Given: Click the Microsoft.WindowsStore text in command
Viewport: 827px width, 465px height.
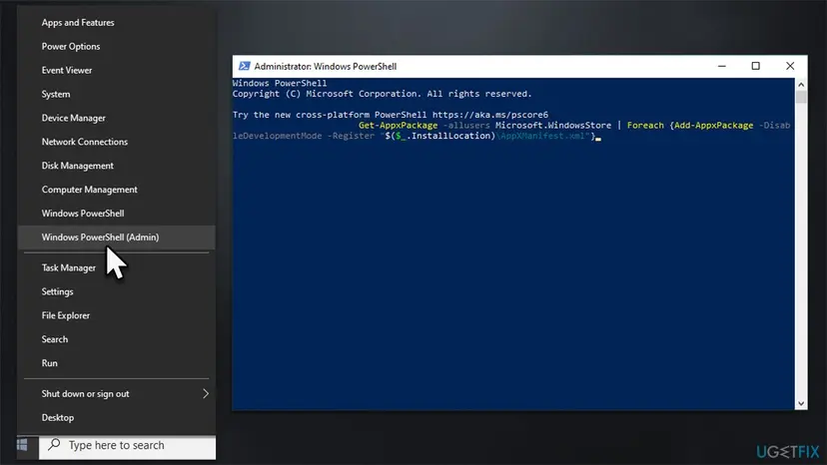Looking at the screenshot, I should (553, 126).
